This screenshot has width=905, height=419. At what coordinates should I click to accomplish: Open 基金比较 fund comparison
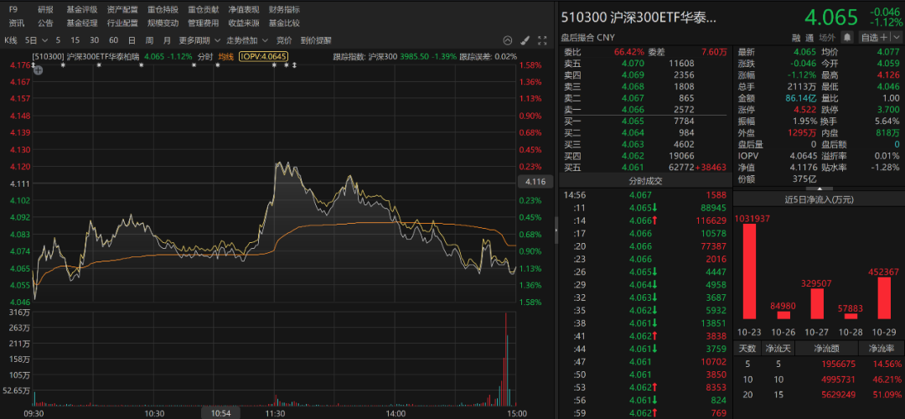284,23
